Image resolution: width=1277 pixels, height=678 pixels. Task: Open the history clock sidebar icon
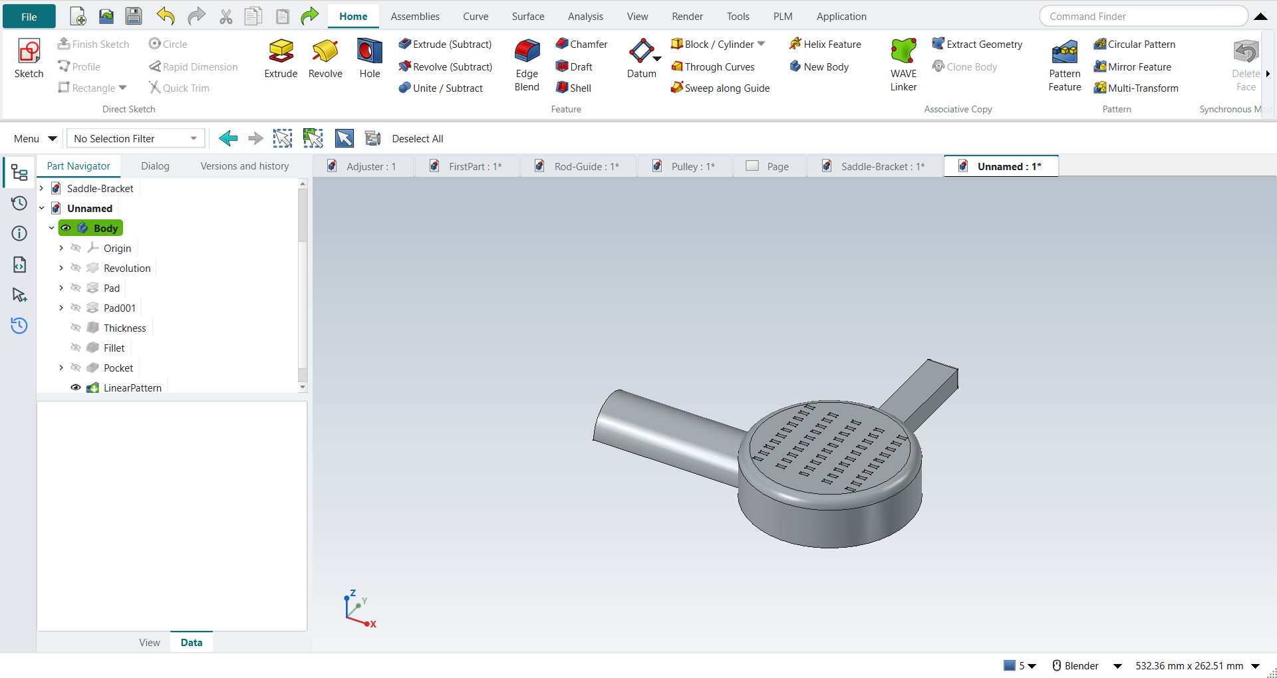19,203
